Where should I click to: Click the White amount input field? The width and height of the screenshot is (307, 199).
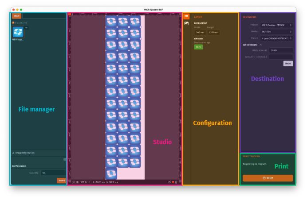click(x=280, y=50)
